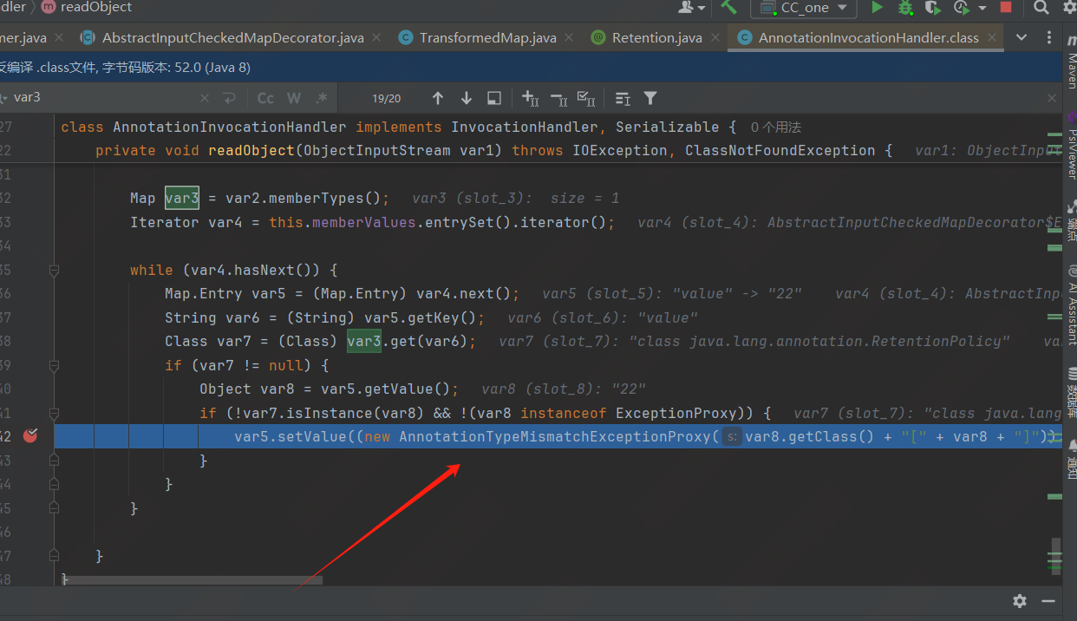The image size is (1077, 621).
Task: Click the horizontal editor scrollbar thumb
Action: point(193,579)
